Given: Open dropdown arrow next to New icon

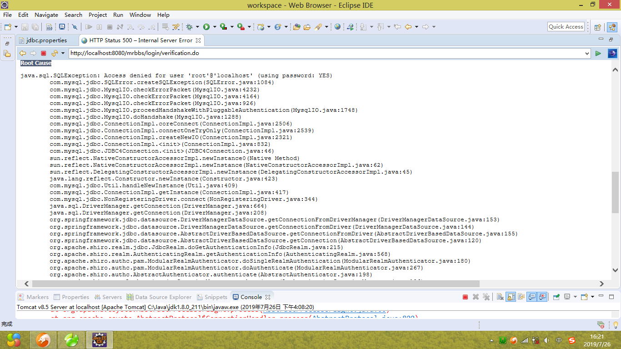Looking at the screenshot, I should [x=16, y=27].
